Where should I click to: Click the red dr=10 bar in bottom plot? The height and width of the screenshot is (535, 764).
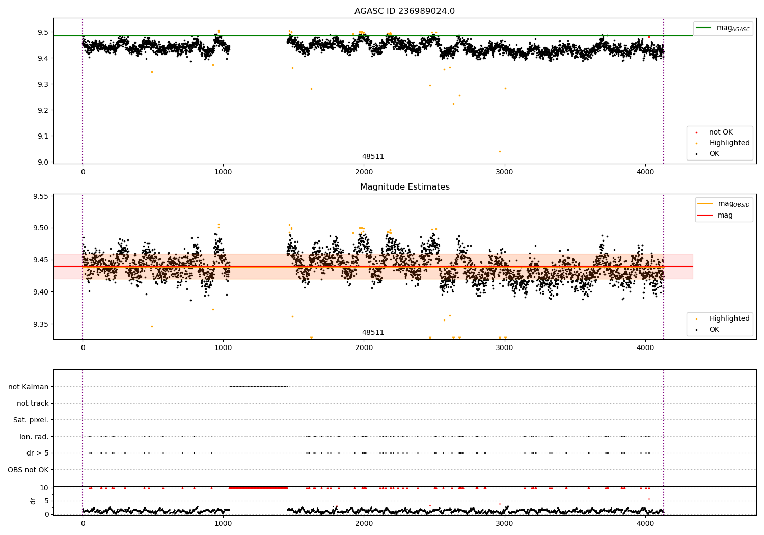(258, 488)
